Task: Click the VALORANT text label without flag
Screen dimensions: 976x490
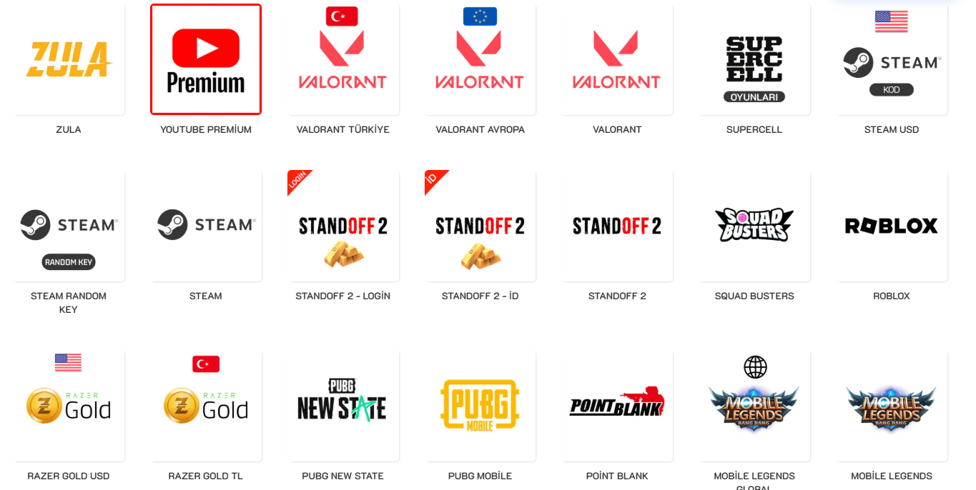Action: point(617,129)
